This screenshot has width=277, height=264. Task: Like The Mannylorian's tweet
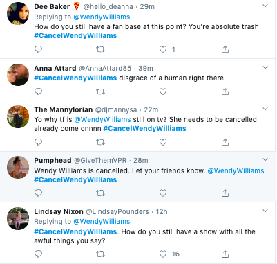pyautogui.click(x=163, y=142)
